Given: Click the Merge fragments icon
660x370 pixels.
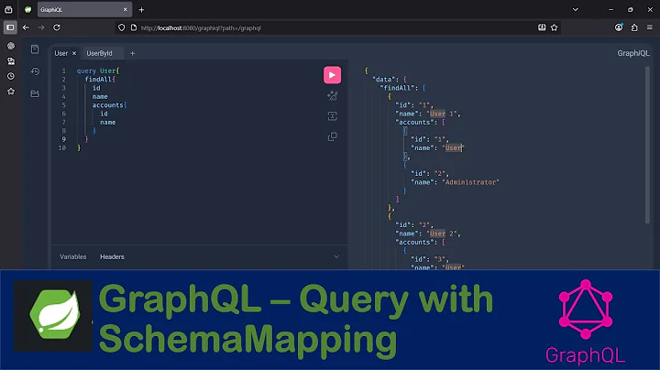Looking at the screenshot, I should 332,116.
